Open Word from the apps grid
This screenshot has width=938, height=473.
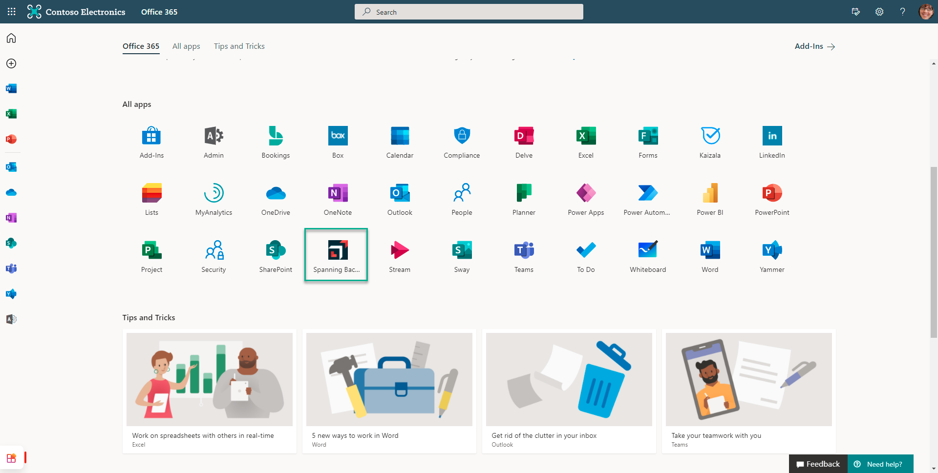[x=710, y=256]
